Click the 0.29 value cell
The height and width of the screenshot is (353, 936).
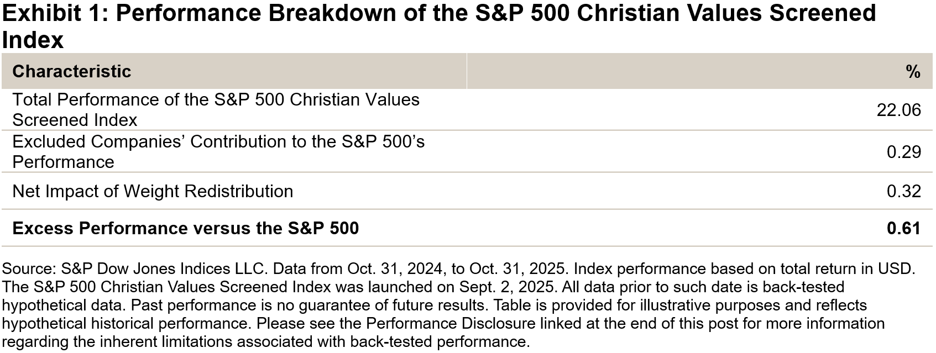903,151
